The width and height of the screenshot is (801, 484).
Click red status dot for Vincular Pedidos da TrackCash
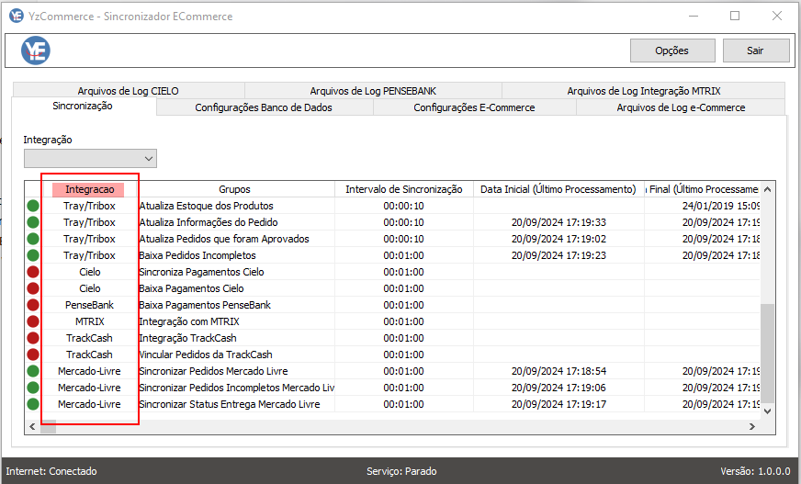click(x=33, y=355)
